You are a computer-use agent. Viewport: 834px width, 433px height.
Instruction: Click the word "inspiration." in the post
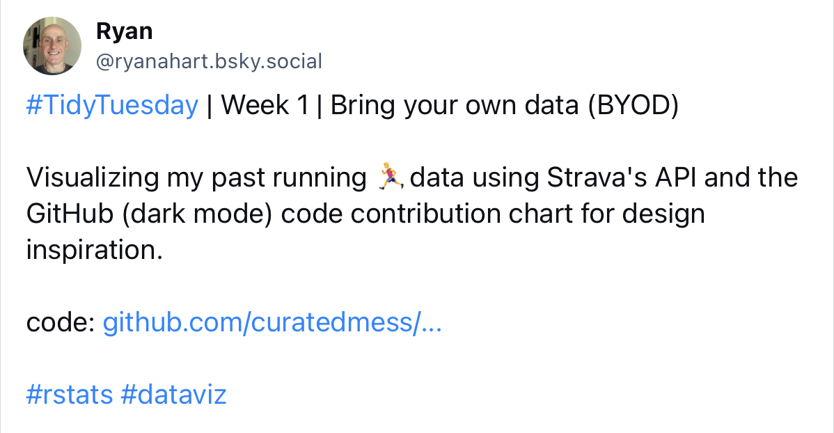click(94, 251)
